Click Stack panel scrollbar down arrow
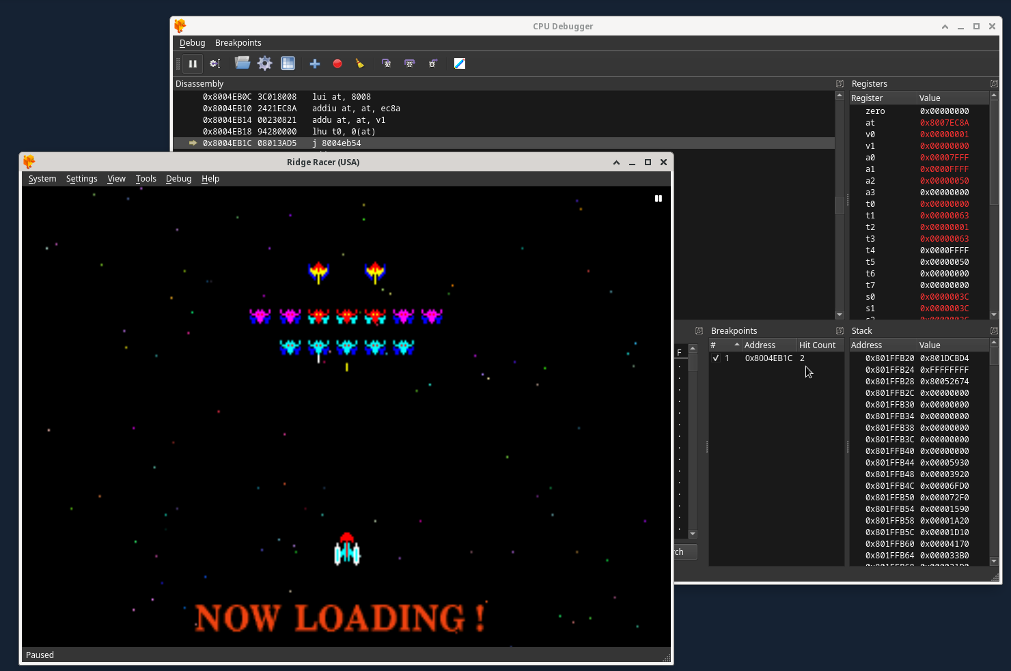Screen dimensions: 1011x671 pos(994,561)
